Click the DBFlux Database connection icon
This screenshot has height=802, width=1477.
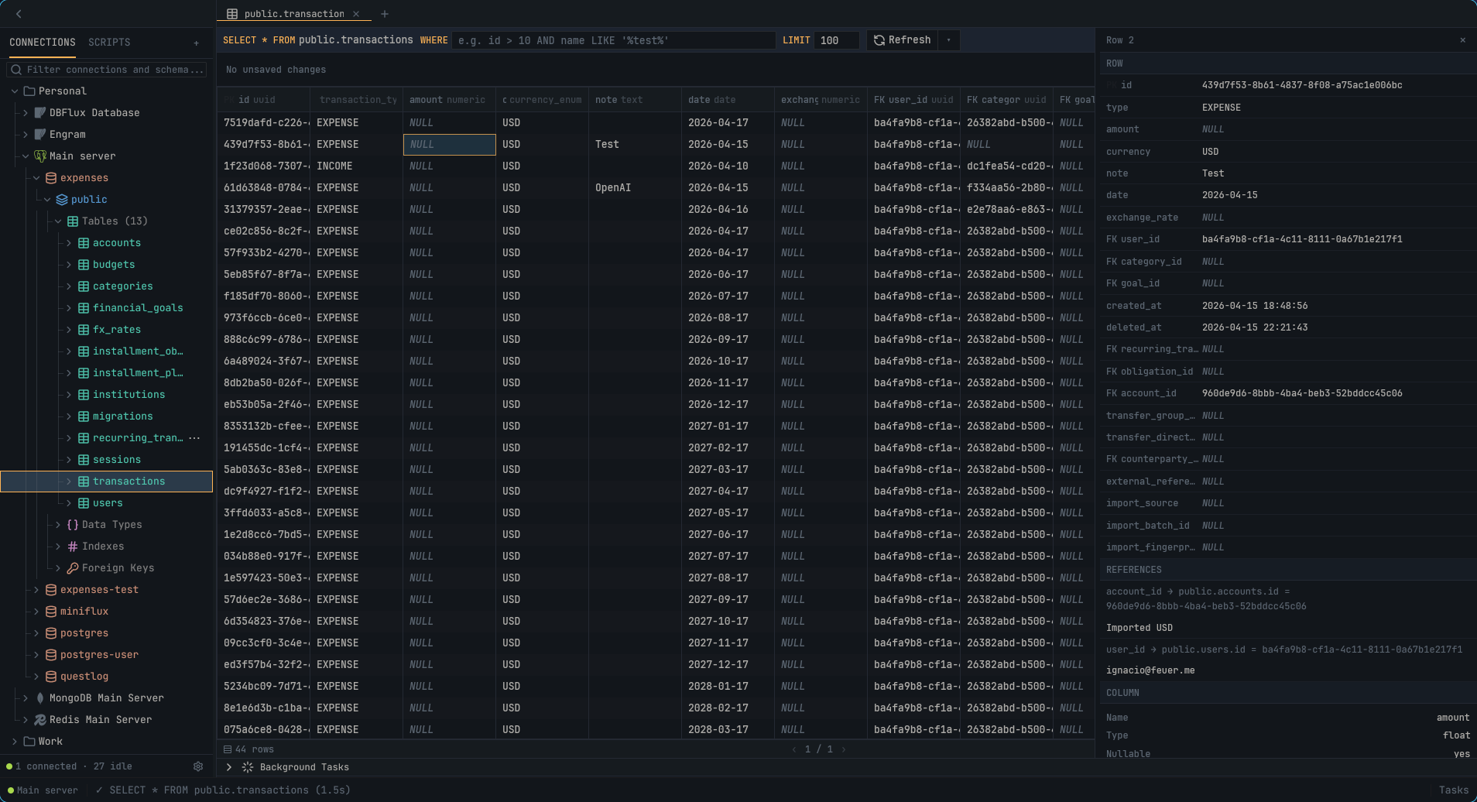40,113
